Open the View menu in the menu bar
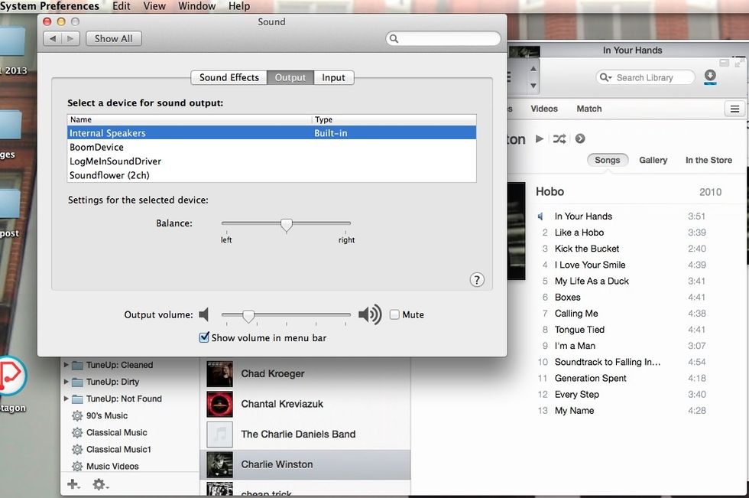Viewport: 749px width, 498px height. [x=154, y=5]
